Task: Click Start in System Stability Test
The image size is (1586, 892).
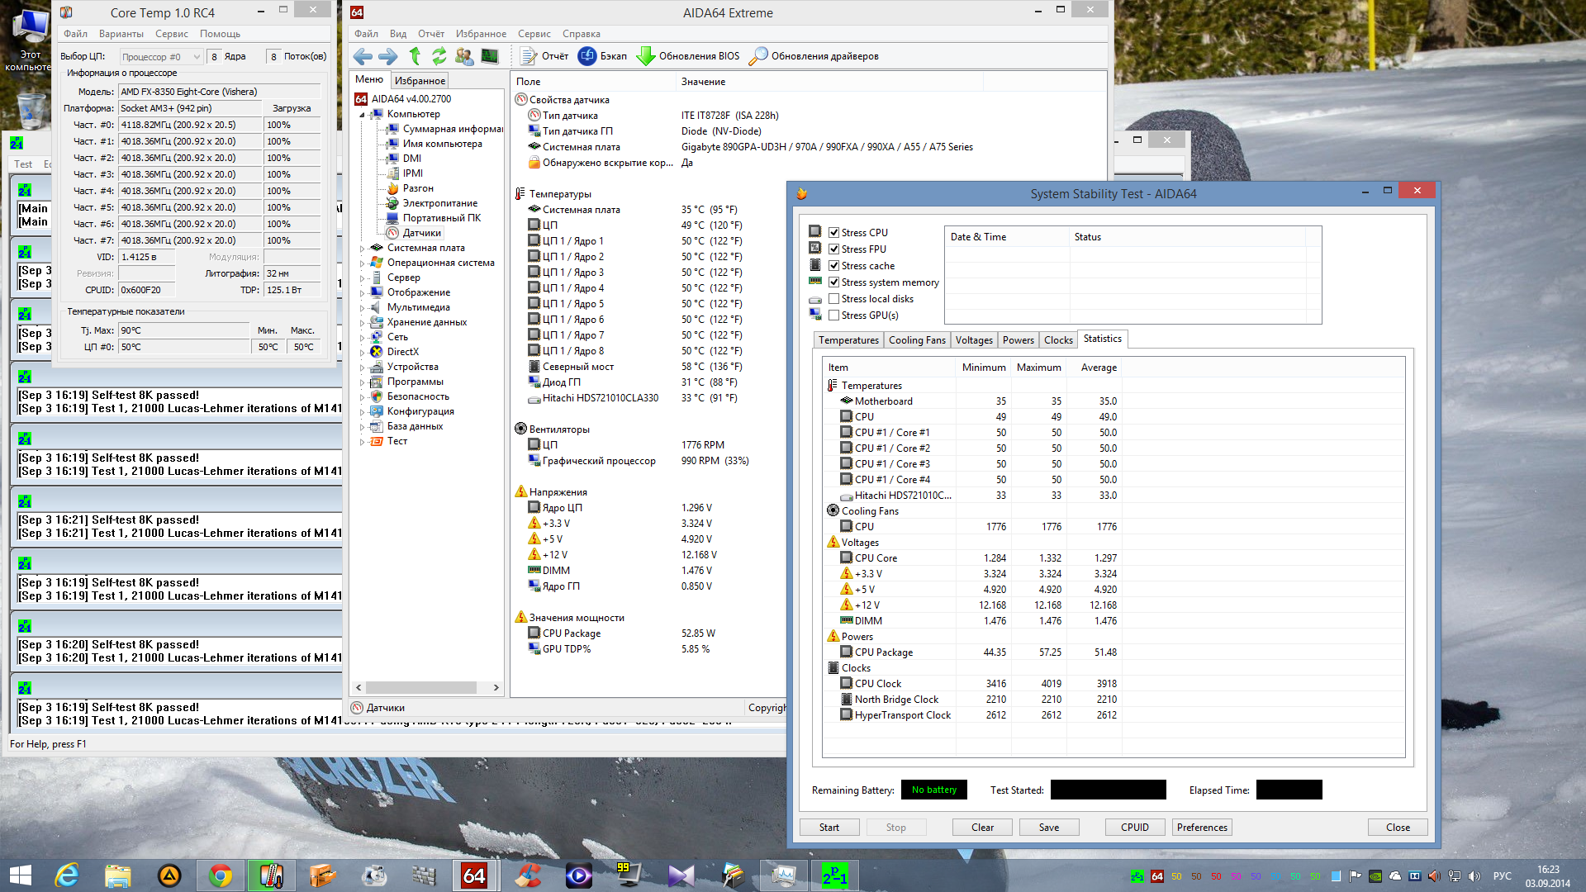Action: (x=829, y=828)
